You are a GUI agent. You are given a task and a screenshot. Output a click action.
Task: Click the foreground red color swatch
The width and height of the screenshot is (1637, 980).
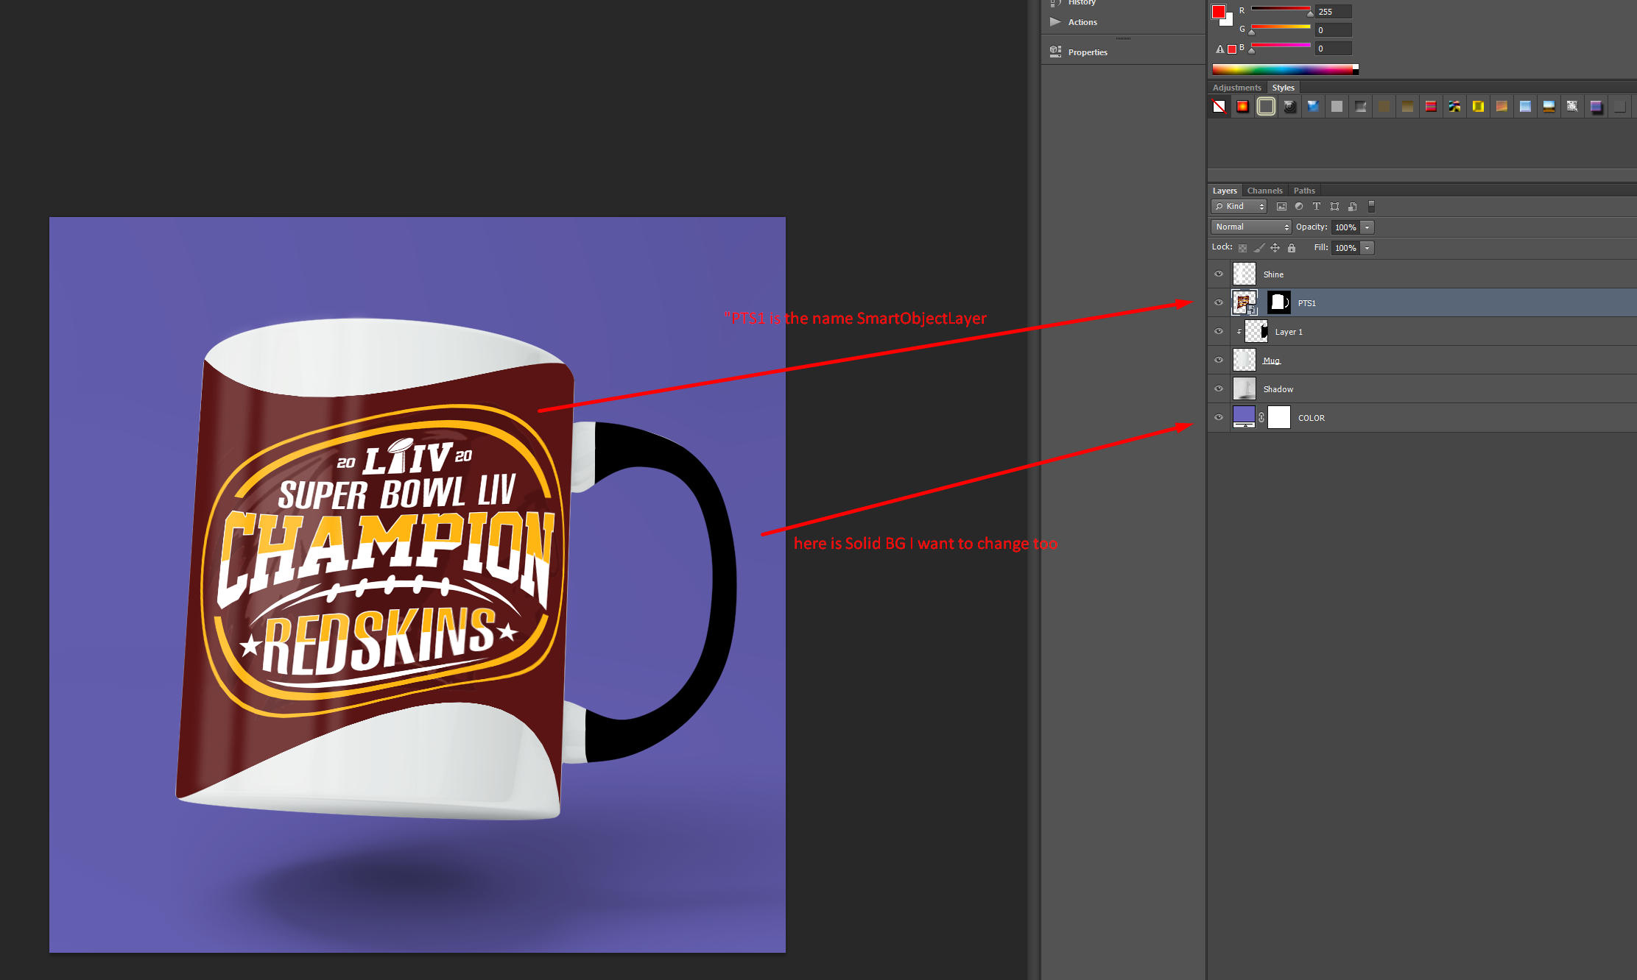click(1219, 12)
